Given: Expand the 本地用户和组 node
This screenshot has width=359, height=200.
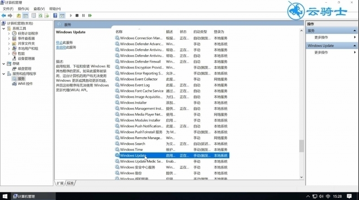Looking at the screenshot, I should click(9, 48).
